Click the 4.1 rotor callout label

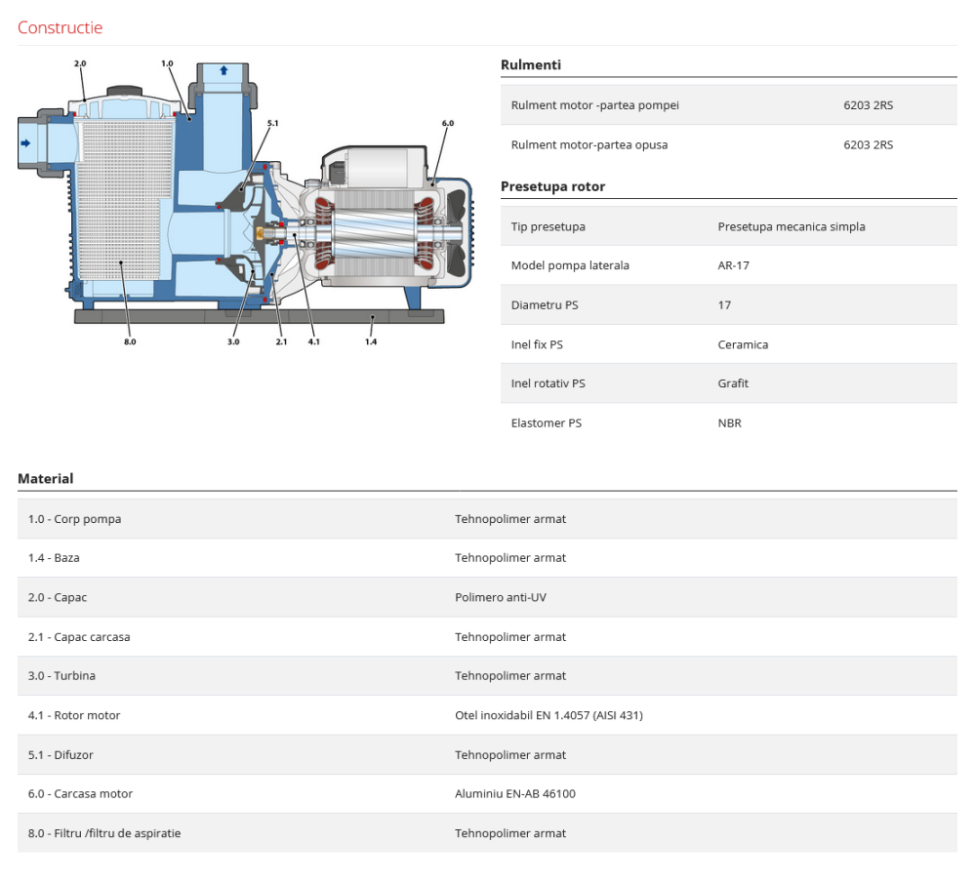click(x=313, y=342)
